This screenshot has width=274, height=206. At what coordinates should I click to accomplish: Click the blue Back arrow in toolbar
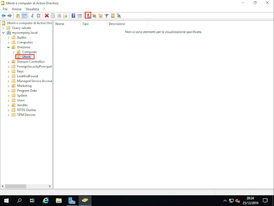[3, 16]
